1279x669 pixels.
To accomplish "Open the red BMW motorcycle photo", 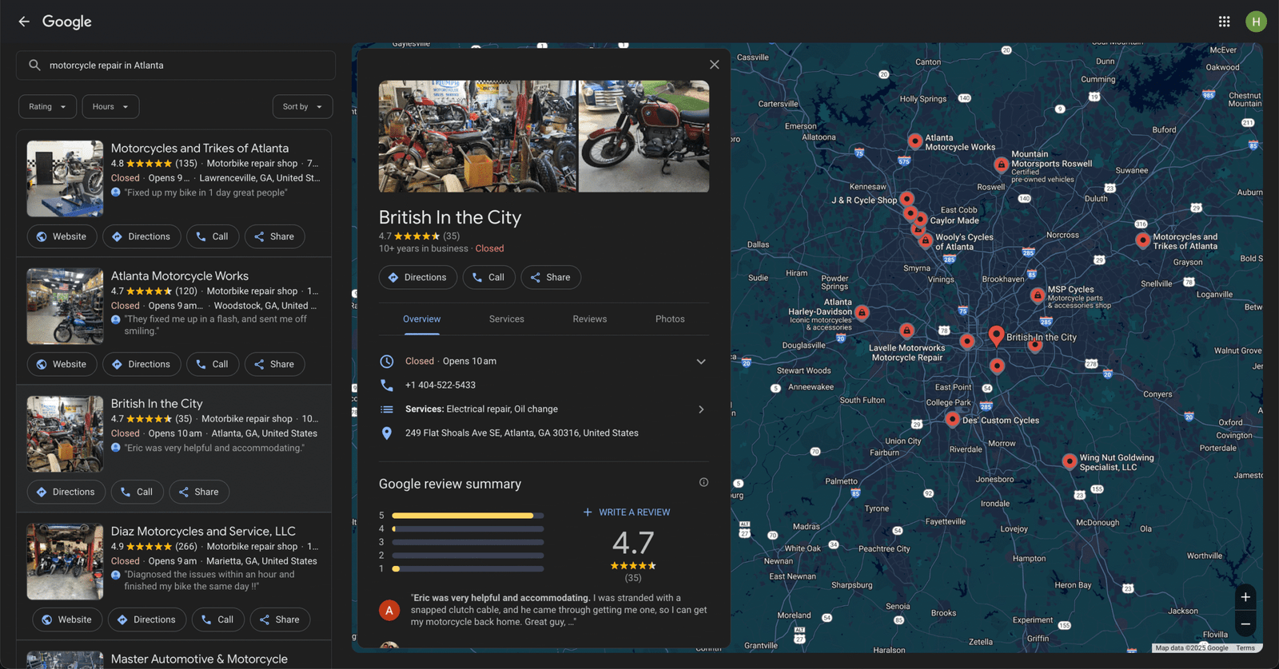I will [x=643, y=136].
